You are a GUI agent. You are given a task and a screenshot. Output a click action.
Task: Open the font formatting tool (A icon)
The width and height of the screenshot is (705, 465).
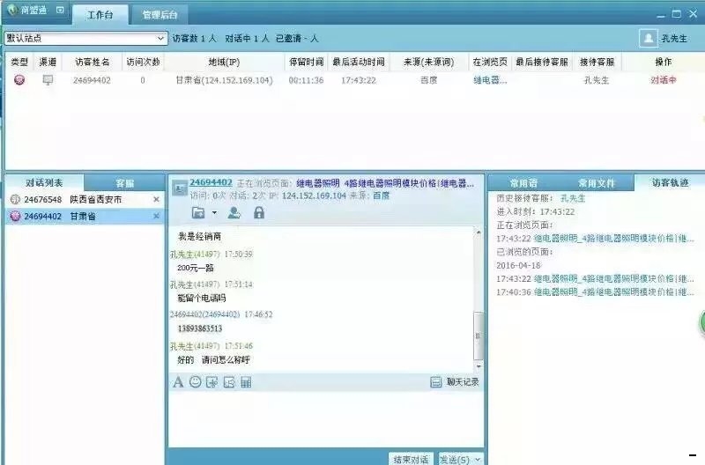(178, 382)
